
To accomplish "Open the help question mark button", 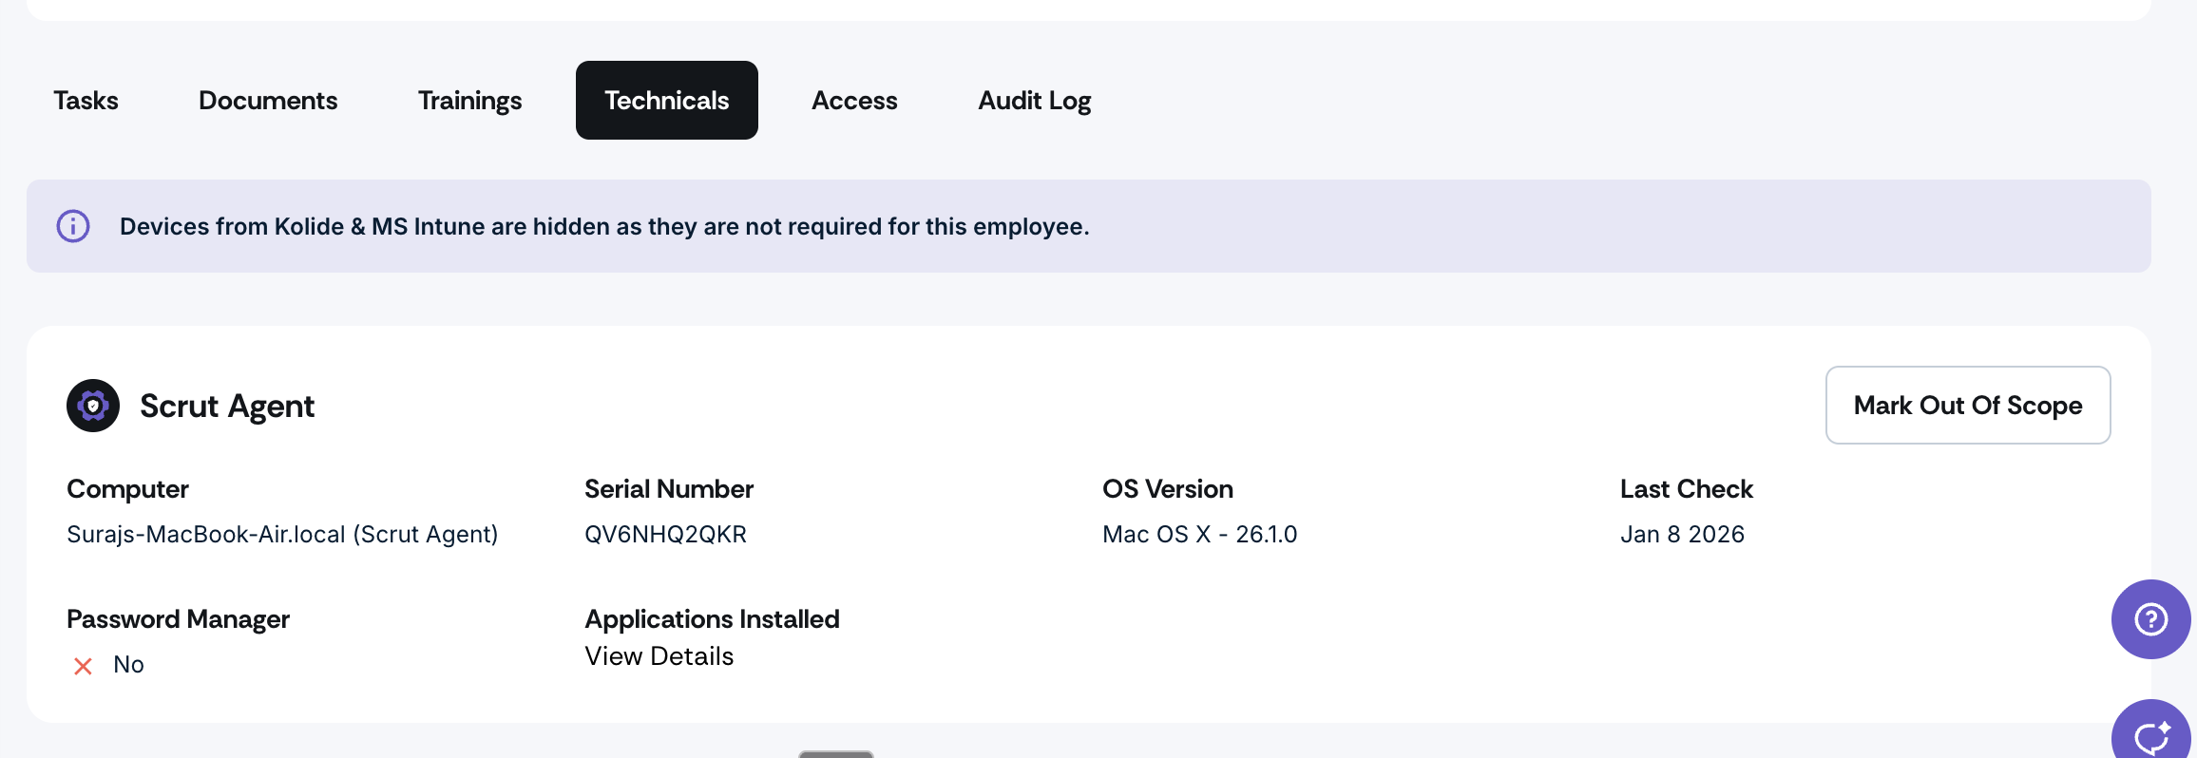I will (2150, 619).
